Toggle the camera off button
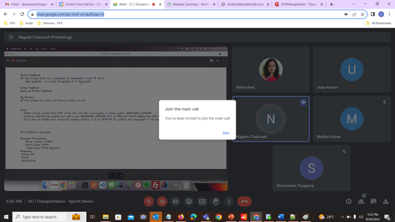The height and width of the screenshot is (222, 395). pos(162,201)
